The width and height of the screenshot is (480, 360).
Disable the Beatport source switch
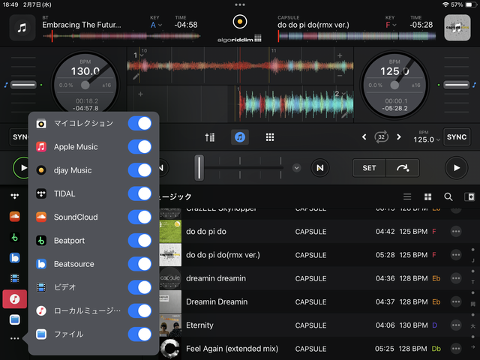[x=139, y=241]
